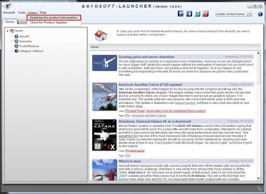This screenshot has height=194, width=266.
Task: Open Falcon Product Page link
Action: click(x=135, y=111)
